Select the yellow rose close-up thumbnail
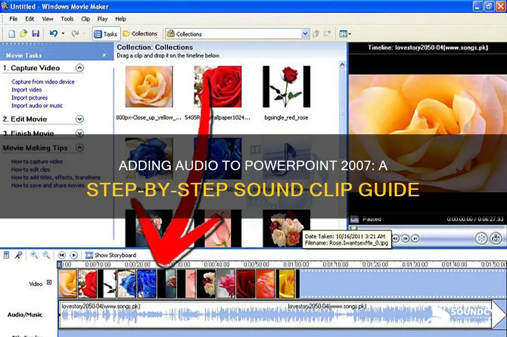 149,86
